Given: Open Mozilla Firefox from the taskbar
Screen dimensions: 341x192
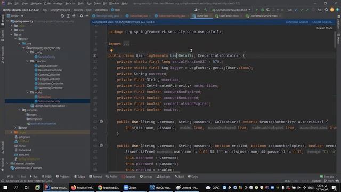Looking at the screenshot, I should pyautogui.click(x=82, y=187).
